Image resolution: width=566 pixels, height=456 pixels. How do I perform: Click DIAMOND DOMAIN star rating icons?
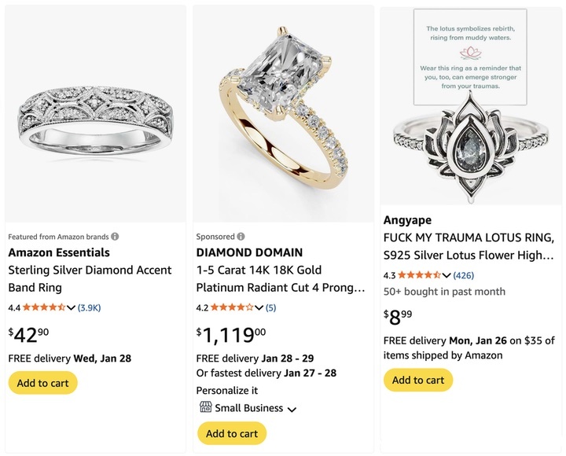click(232, 307)
